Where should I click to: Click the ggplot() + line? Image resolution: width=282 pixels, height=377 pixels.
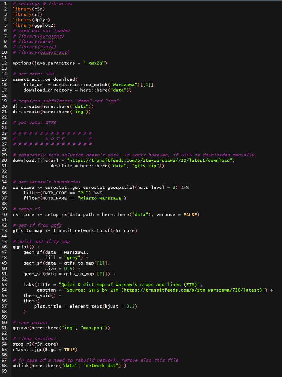point(26,247)
